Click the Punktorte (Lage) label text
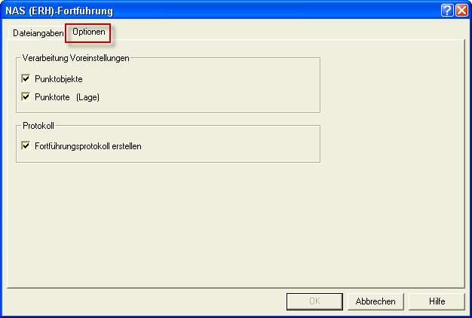The height and width of the screenshot is (318, 472). point(67,97)
